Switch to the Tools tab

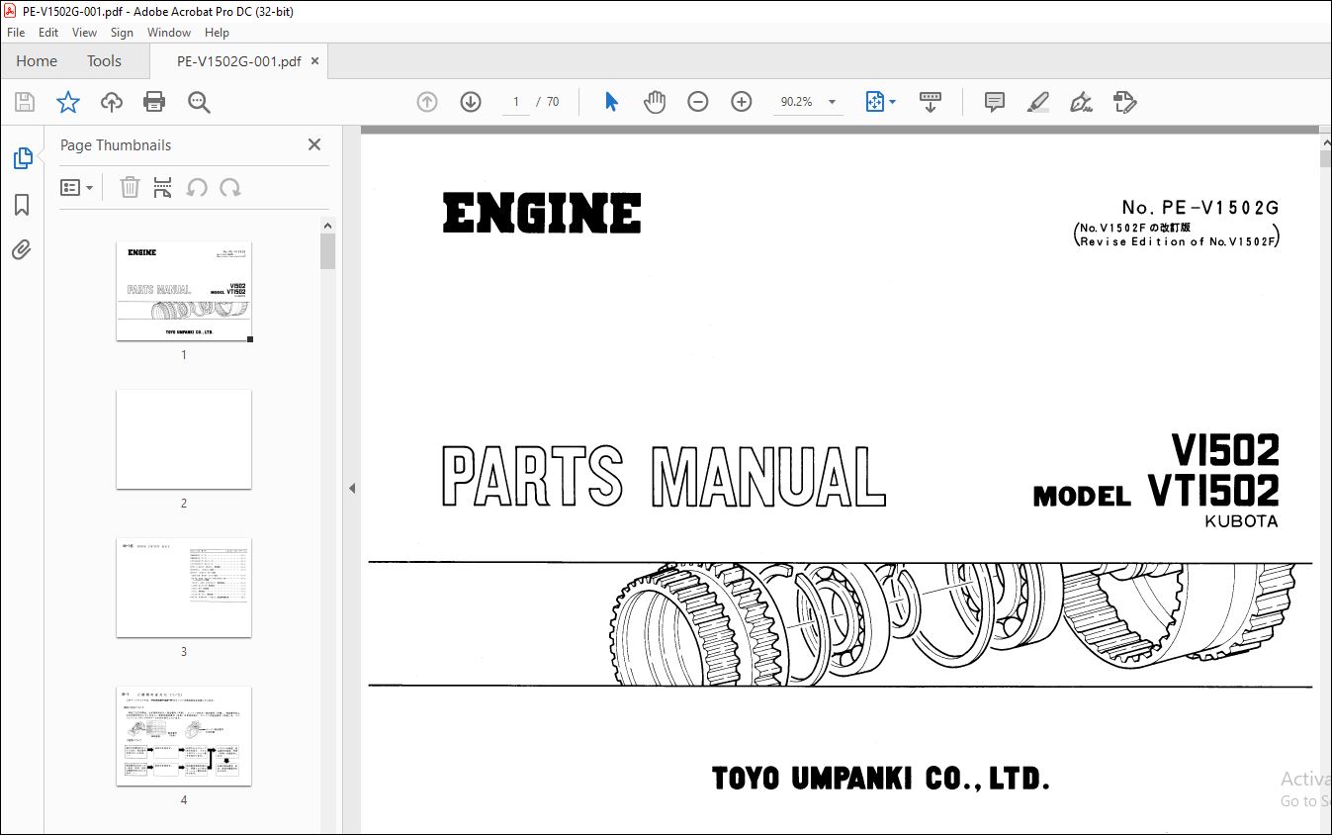[104, 61]
